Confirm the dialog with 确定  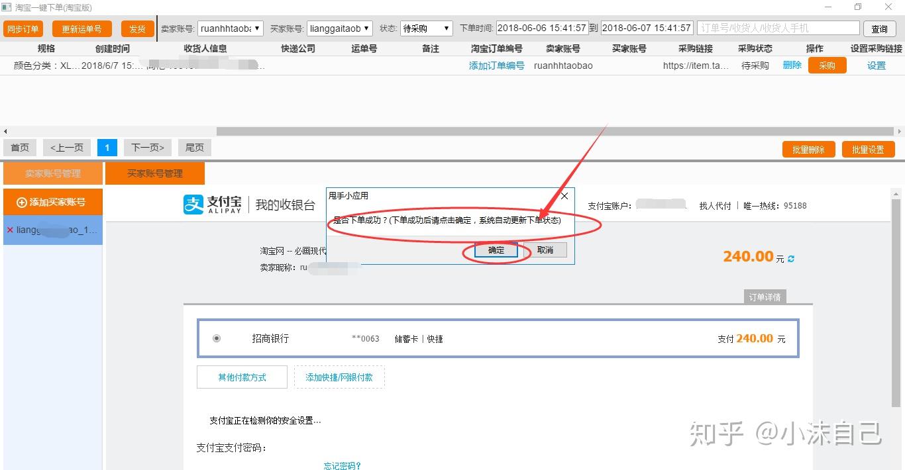pos(496,250)
